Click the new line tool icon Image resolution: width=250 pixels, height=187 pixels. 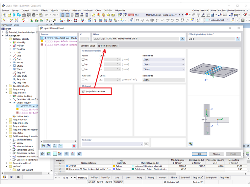coord(11,20)
